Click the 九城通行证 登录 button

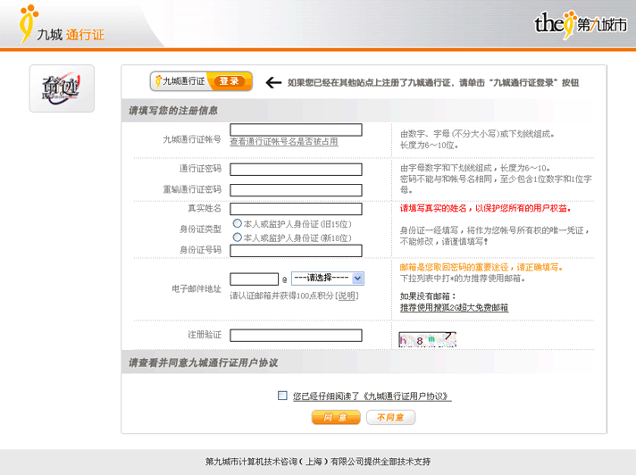(x=201, y=81)
